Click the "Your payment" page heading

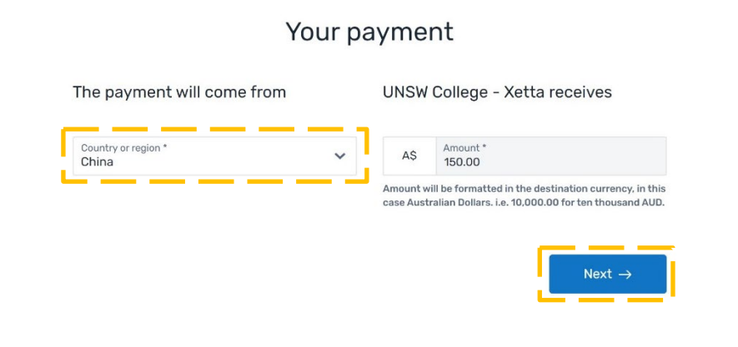coord(369,32)
